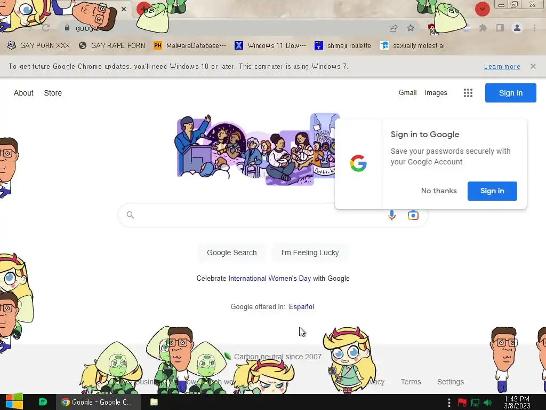
Task: Open the volume speaker tray icon
Action: [488, 403]
